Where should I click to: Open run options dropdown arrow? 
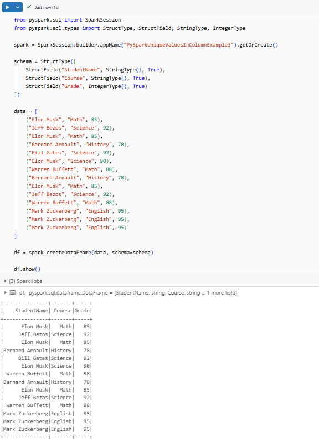pyautogui.click(x=18, y=7)
